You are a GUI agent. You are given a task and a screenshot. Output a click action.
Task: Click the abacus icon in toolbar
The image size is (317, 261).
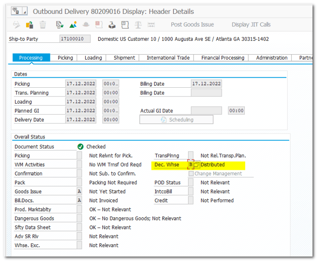point(151,25)
